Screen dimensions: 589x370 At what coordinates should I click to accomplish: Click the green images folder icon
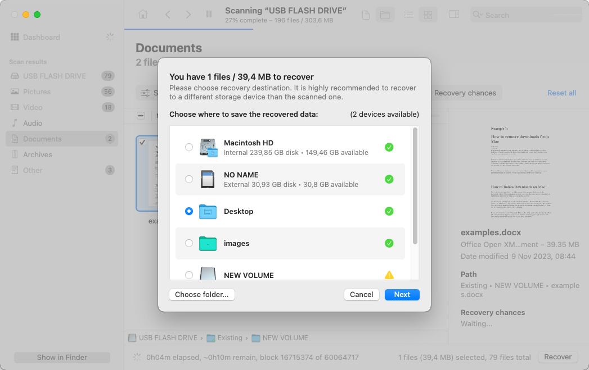(208, 244)
